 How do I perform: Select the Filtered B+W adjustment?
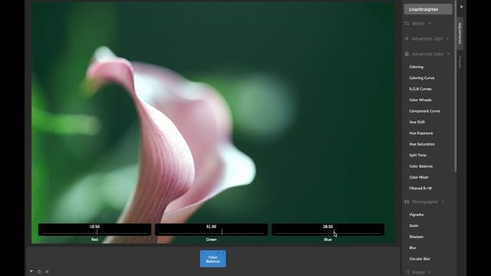pos(420,189)
